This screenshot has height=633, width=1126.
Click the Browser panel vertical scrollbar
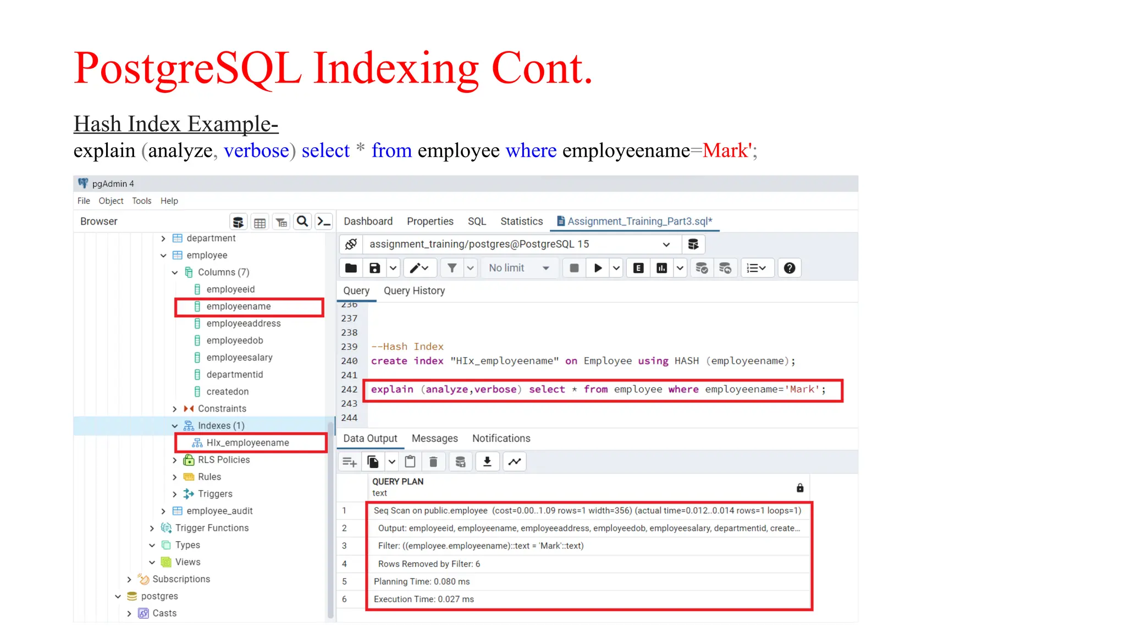click(x=330, y=520)
